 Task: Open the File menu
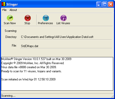(4, 10)
